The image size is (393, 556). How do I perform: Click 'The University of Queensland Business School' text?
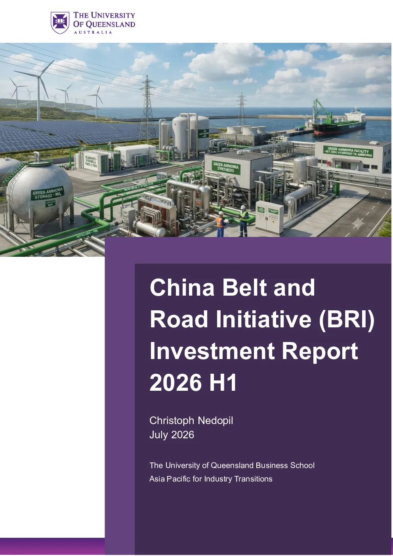pyautogui.click(x=232, y=465)
